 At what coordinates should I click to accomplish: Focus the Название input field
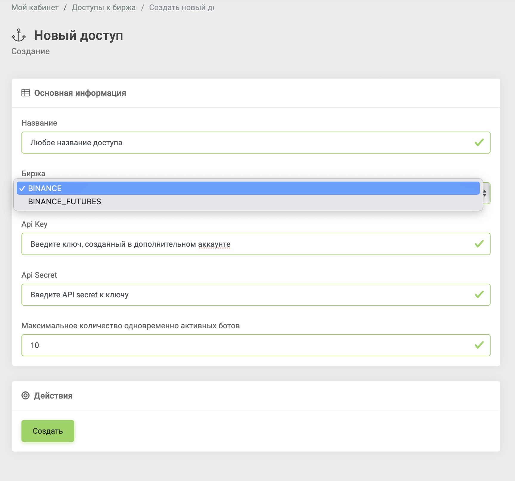(x=256, y=143)
